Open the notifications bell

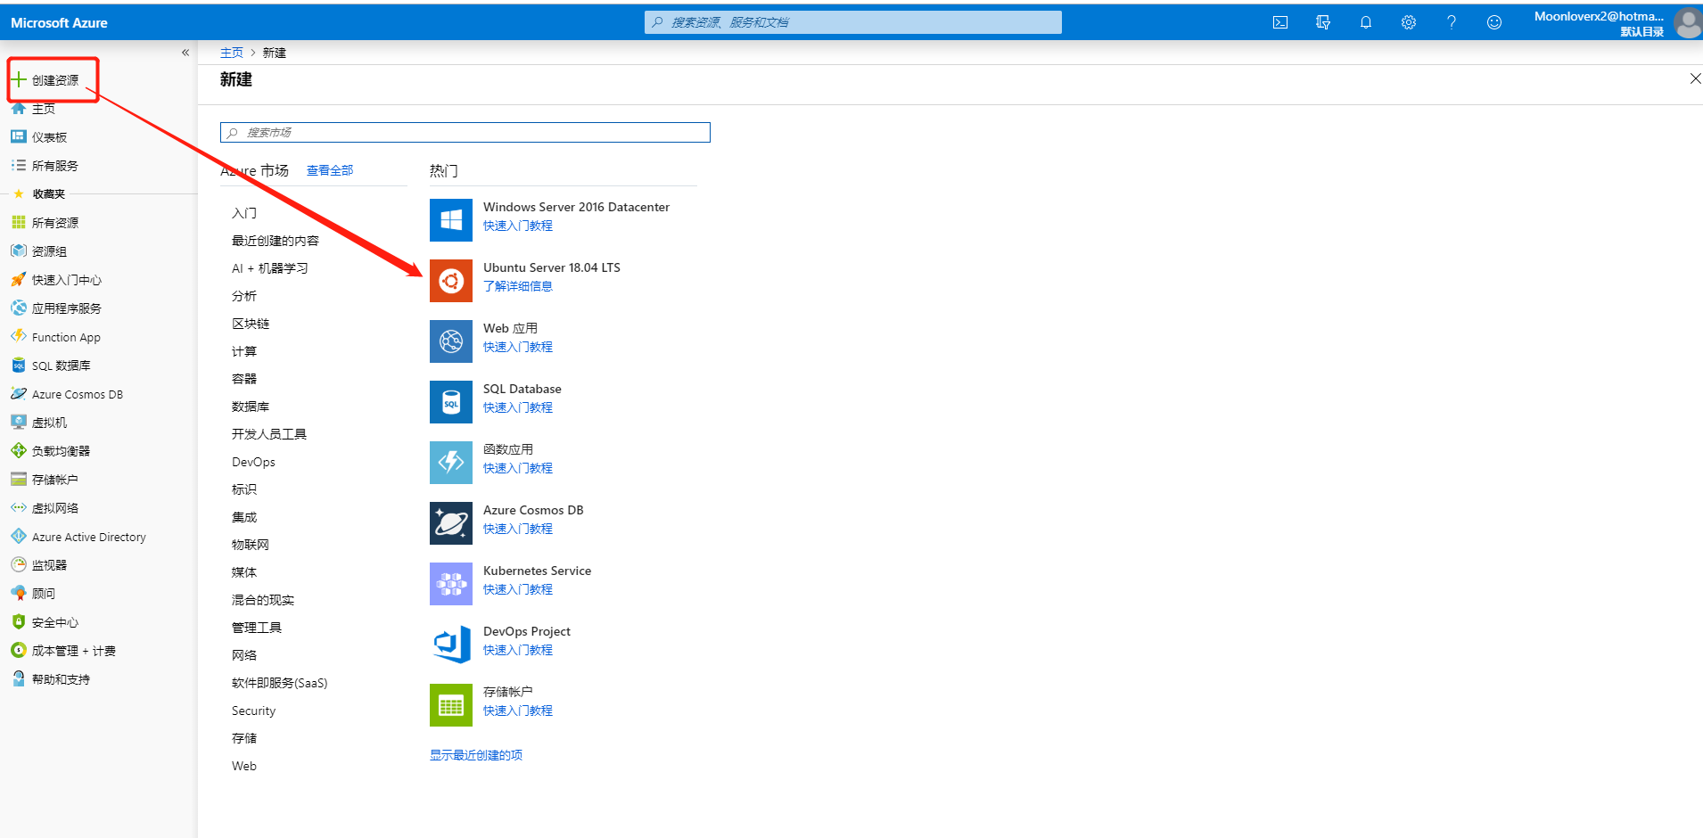[1366, 22]
